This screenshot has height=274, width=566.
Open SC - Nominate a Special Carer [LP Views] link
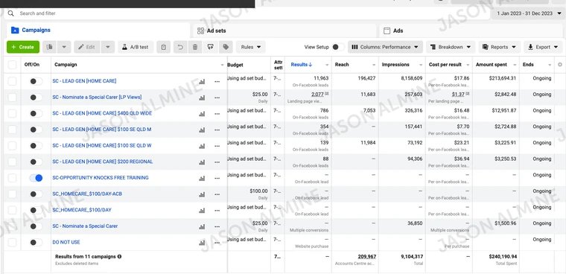coord(97,97)
